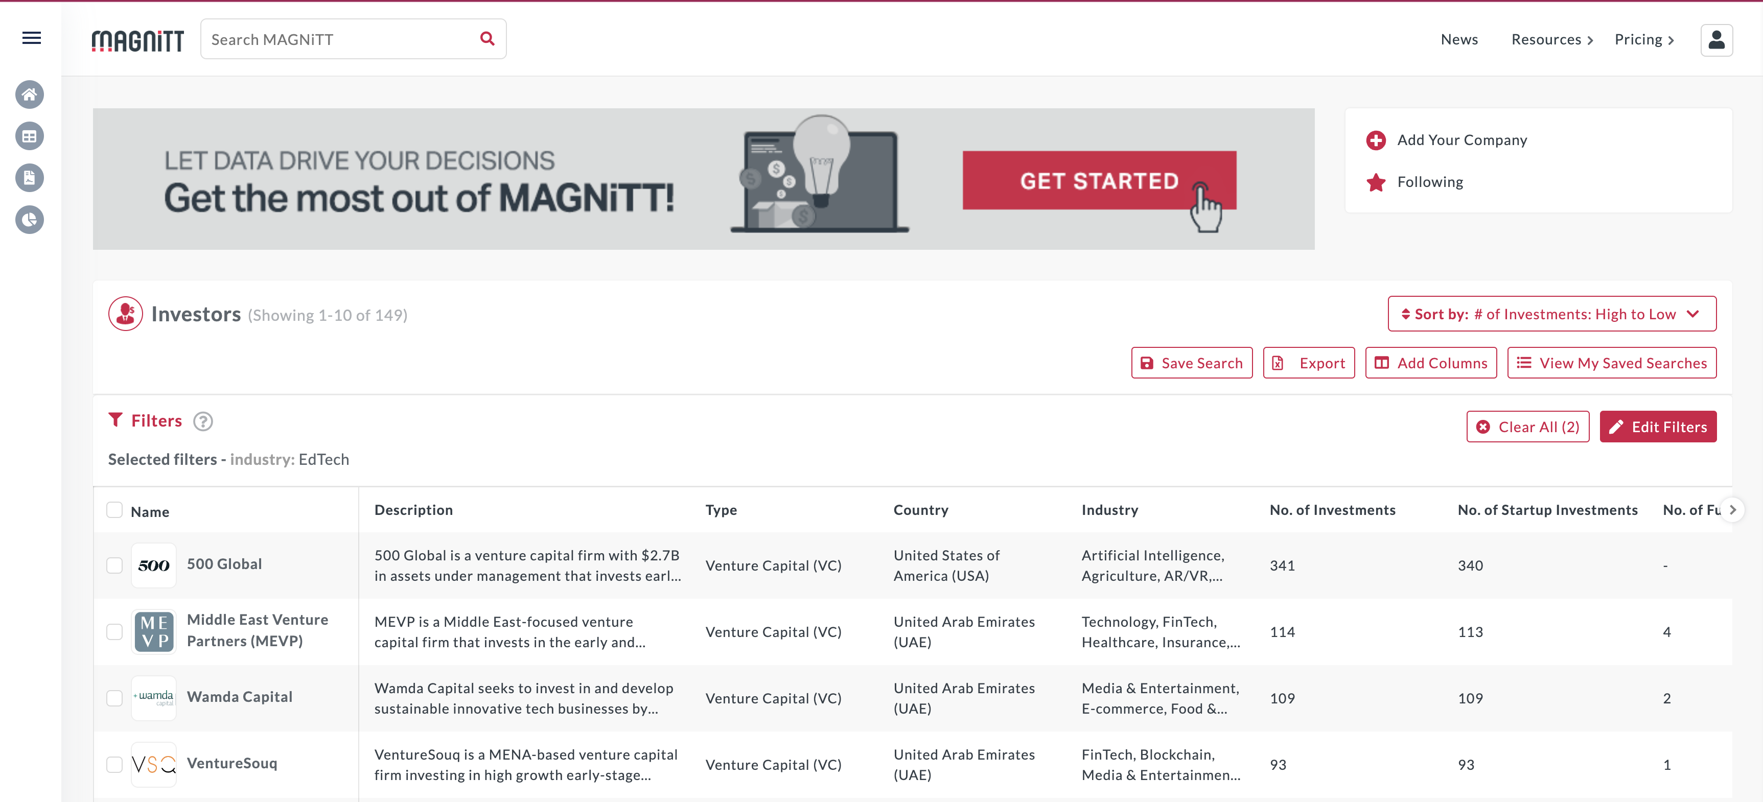Screen dimensions: 1763x802
Task: Click the No. of Startup Investments header
Action: 1547,510
